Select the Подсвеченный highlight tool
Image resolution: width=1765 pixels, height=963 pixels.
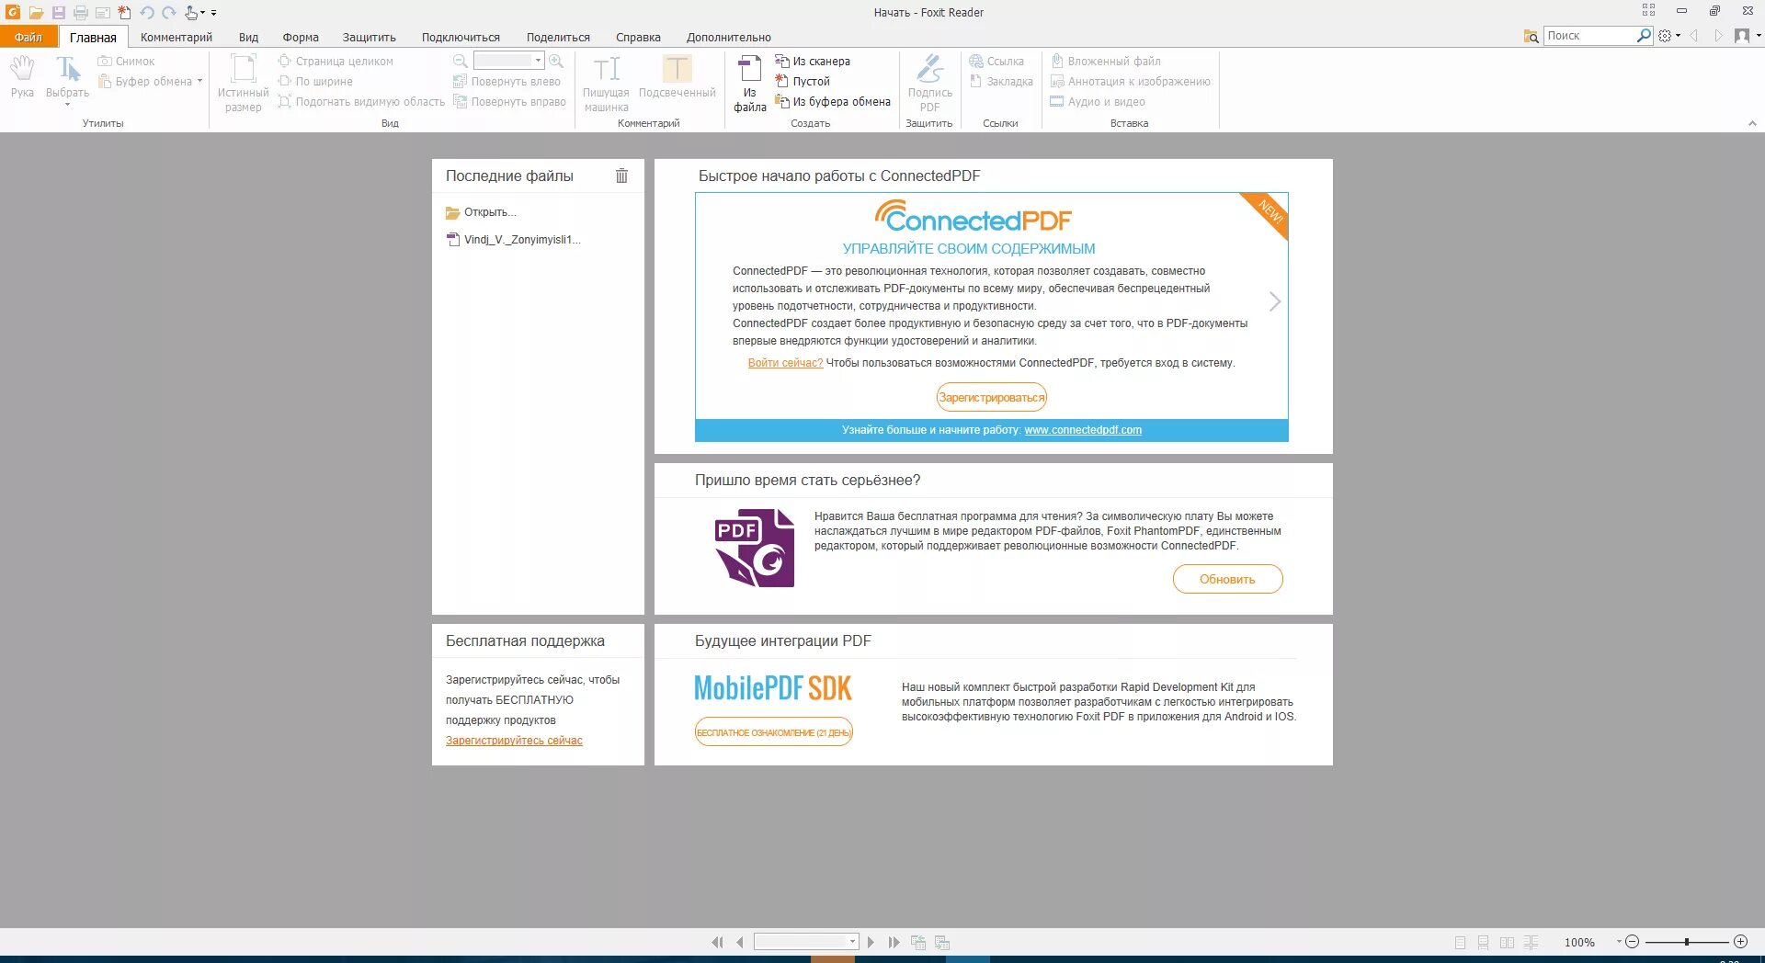point(677,77)
